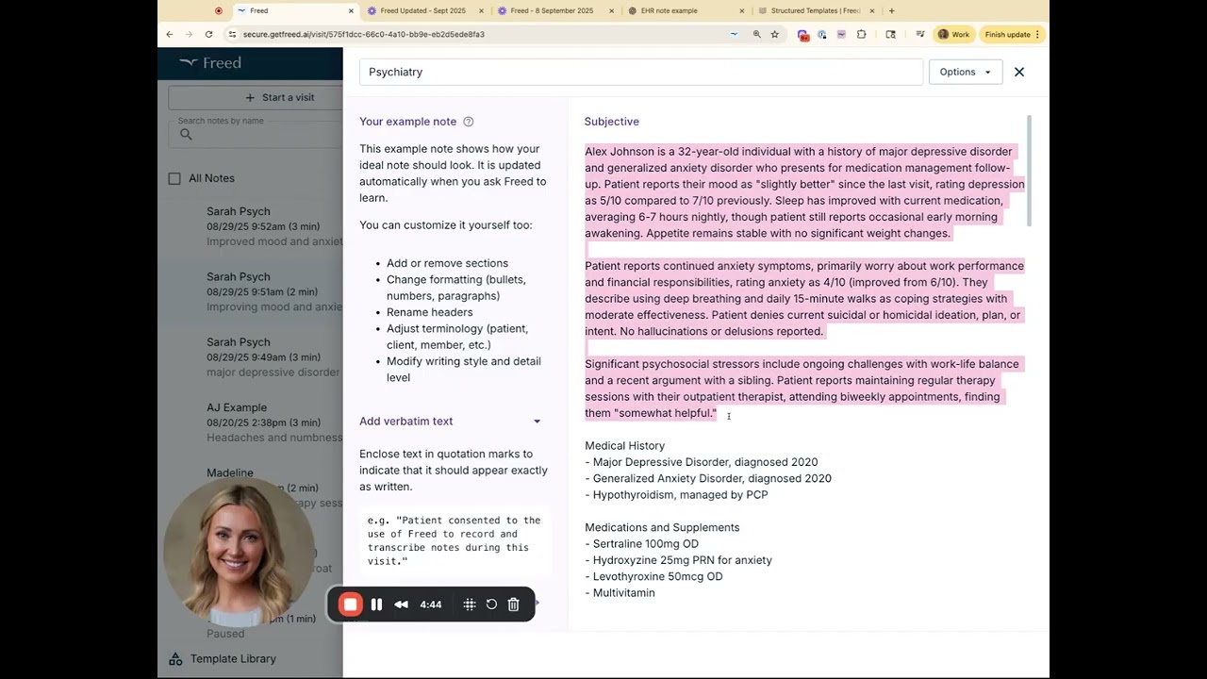
Task: Click the presenter webcam thumbnail
Action: (x=239, y=553)
